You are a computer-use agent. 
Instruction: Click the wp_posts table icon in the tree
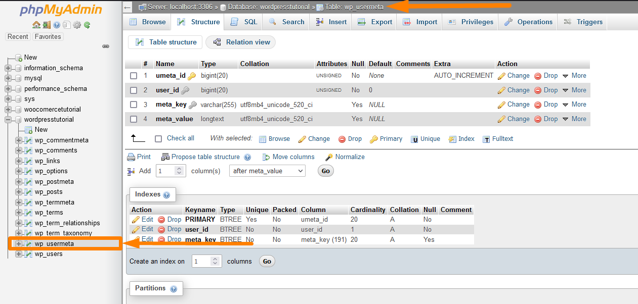click(x=29, y=192)
